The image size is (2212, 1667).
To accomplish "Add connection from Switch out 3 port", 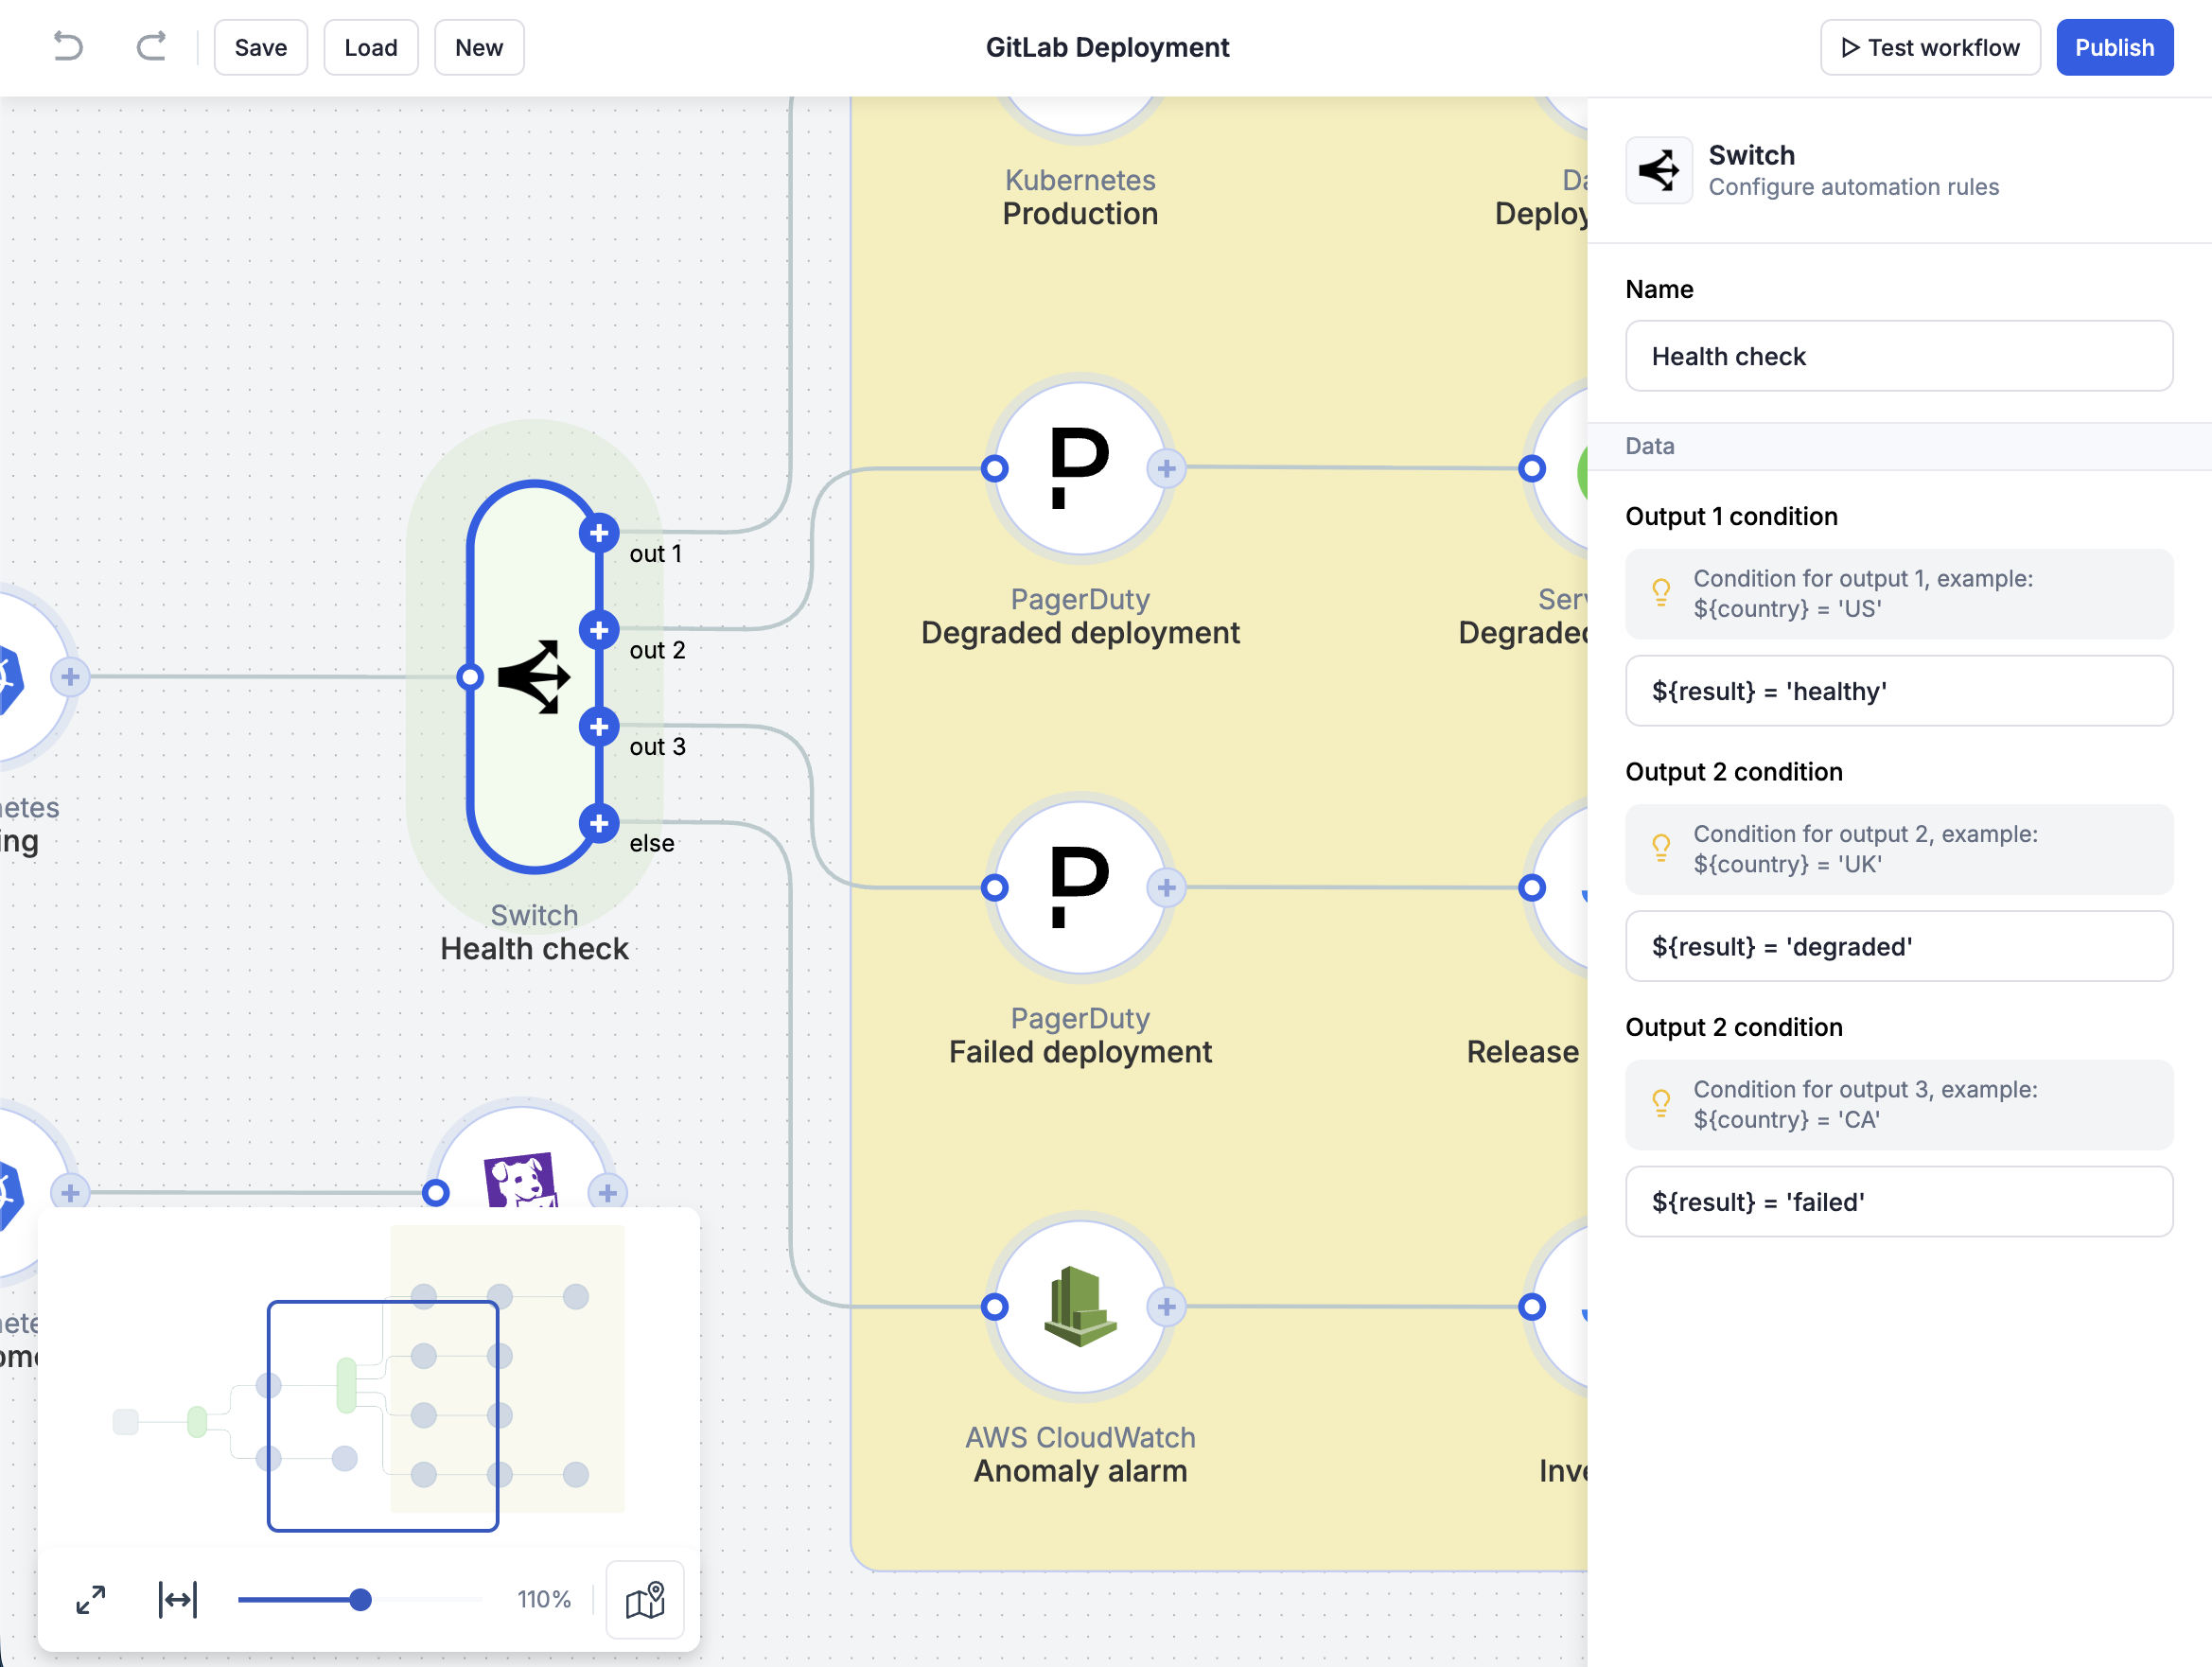I will pyautogui.click(x=599, y=726).
